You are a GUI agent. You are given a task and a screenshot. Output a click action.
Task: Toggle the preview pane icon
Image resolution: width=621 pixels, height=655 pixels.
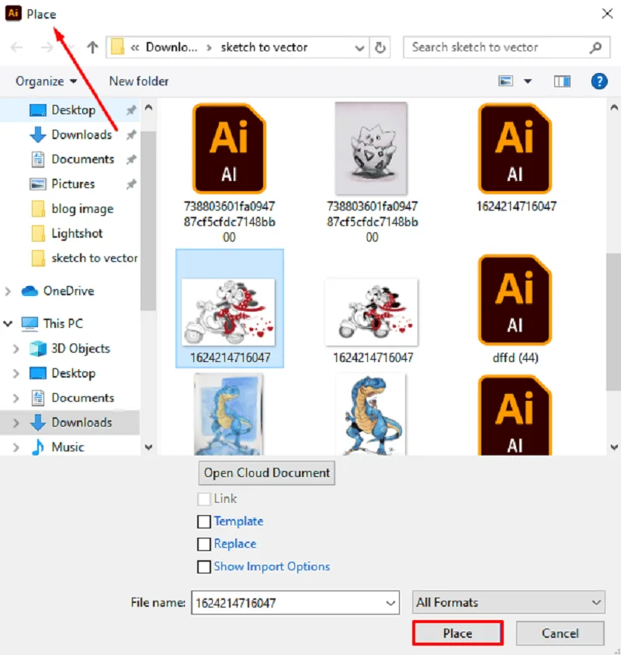[x=562, y=81]
